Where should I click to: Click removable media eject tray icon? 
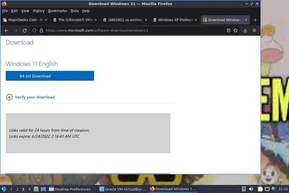(244, 189)
